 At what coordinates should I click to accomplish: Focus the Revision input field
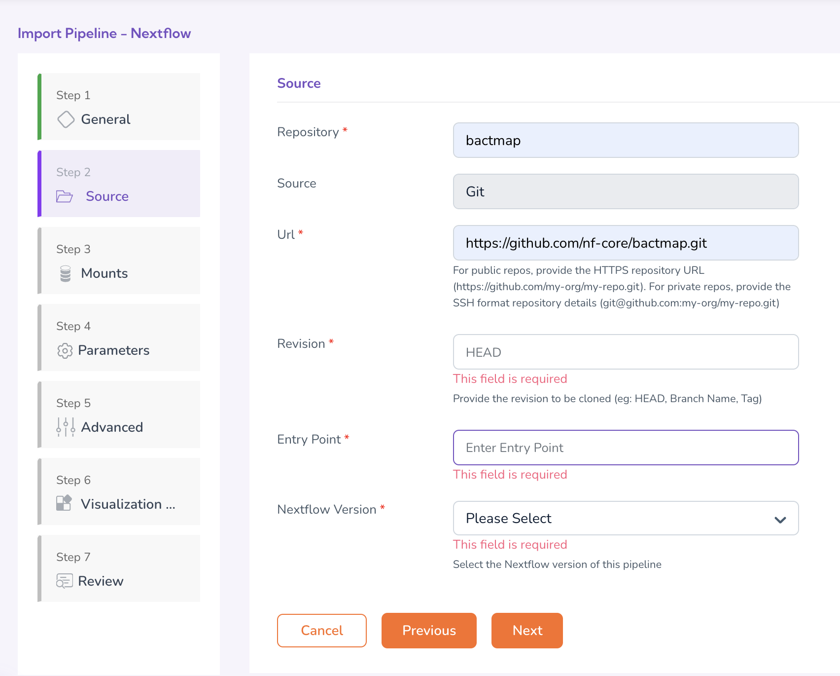[625, 352]
